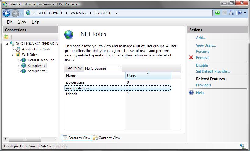Click View Users... action link
The width and height of the screenshot is (250, 151).
coord(206,45)
